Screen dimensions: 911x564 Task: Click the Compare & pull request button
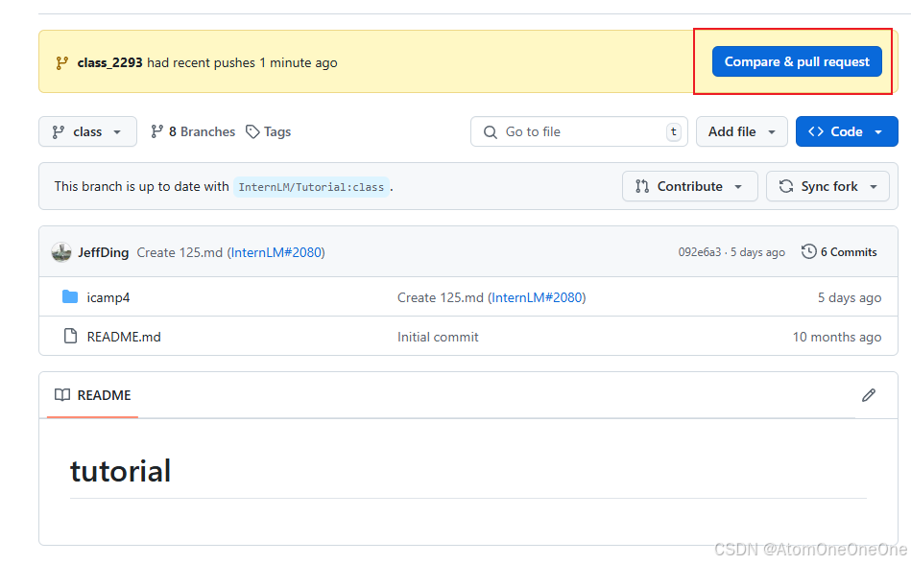pyautogui.click(x=797, y=61)
